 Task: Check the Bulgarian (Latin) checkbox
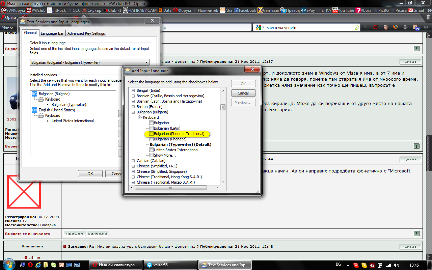click(x=152, y=128)
